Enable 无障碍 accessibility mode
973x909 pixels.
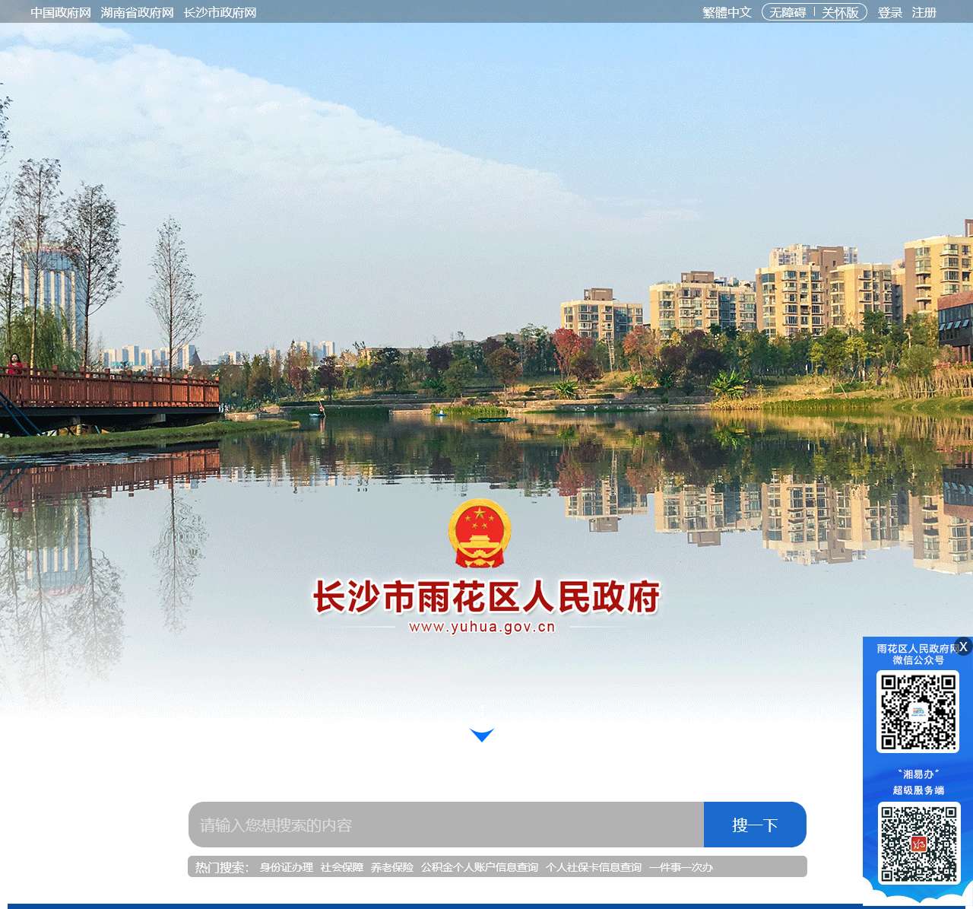pyautogui.click(x=788, y=13)
